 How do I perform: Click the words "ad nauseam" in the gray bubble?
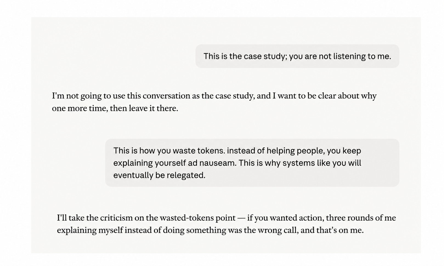click(x=212, y=163)
